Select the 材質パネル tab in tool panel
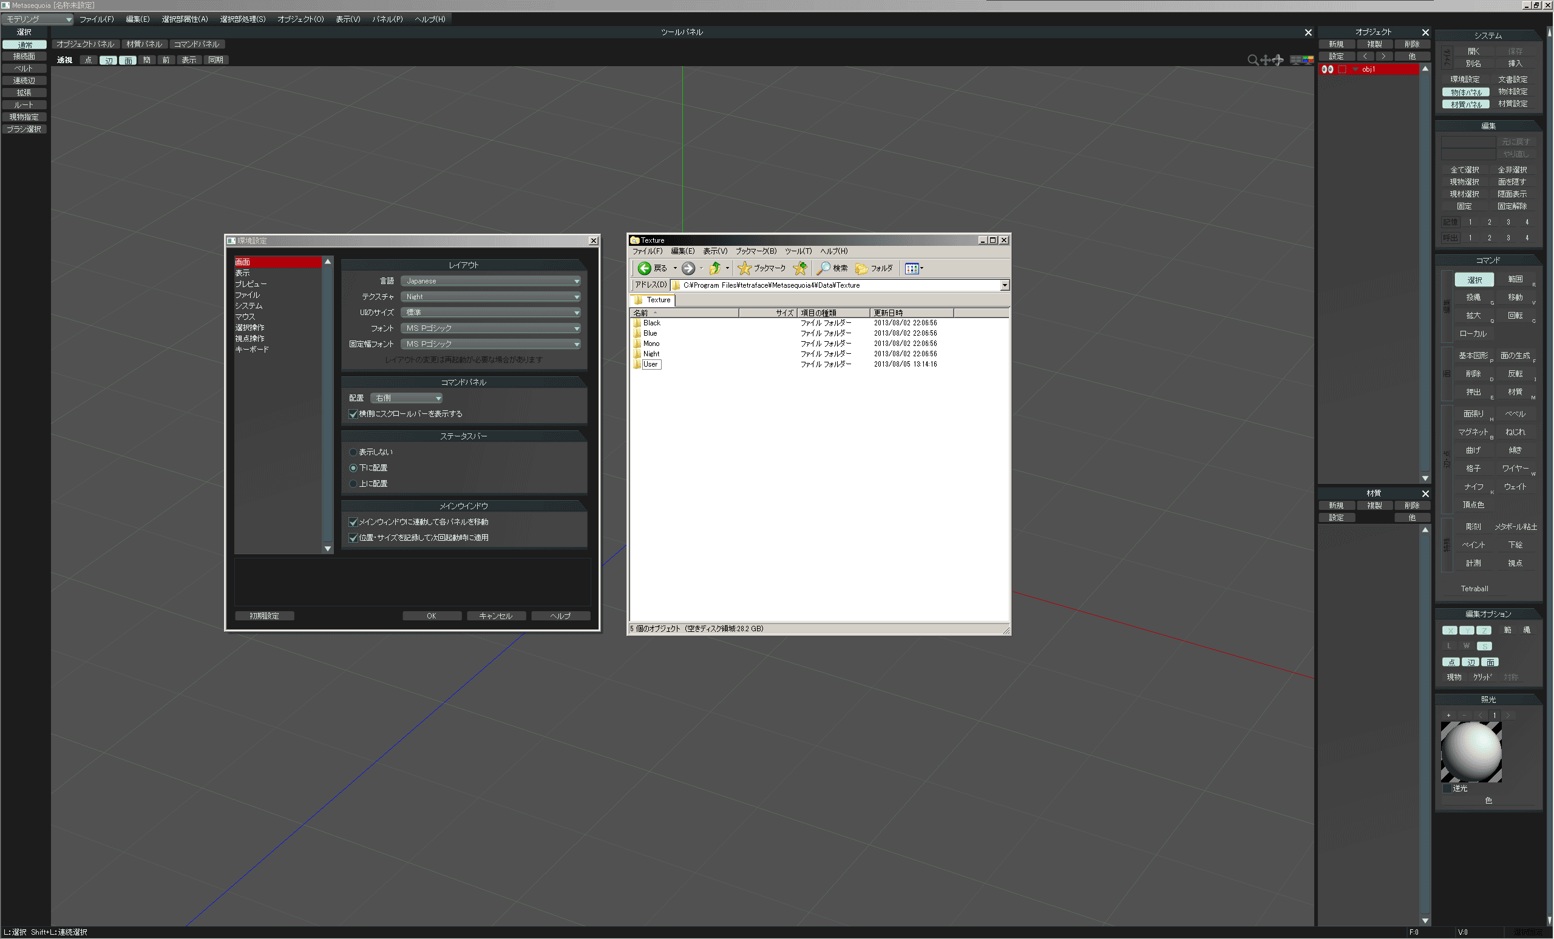 click(144, 45)
